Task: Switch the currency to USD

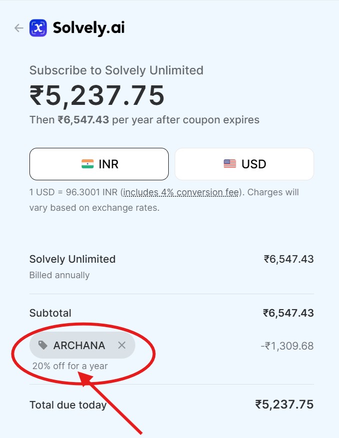Action: click(x=244, y=164)
